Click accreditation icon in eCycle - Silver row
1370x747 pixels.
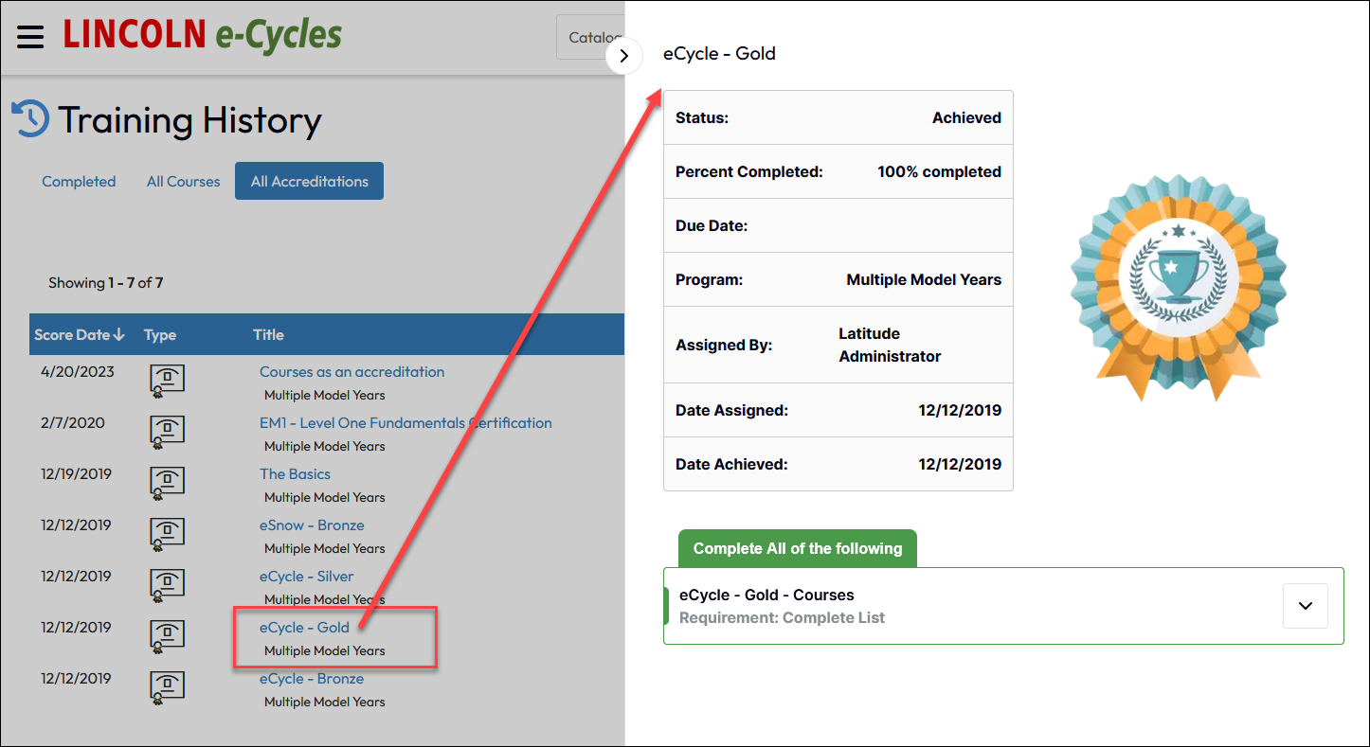coord(167,585)
